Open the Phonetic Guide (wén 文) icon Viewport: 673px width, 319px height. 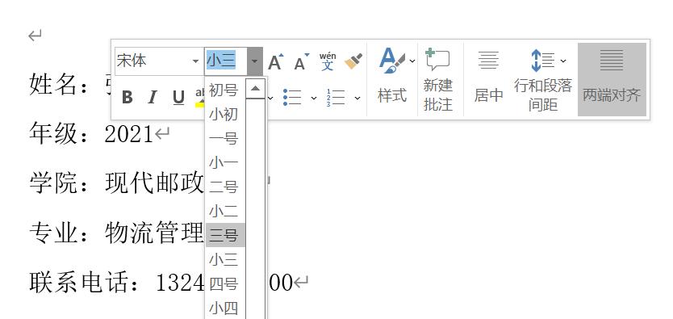point(328,61)
